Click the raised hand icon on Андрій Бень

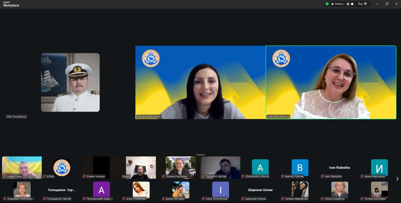(5, 160)
